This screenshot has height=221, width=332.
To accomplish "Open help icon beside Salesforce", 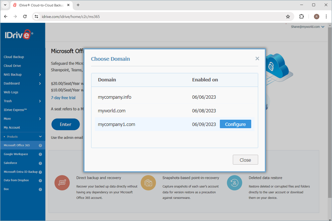I will (40, 163).
